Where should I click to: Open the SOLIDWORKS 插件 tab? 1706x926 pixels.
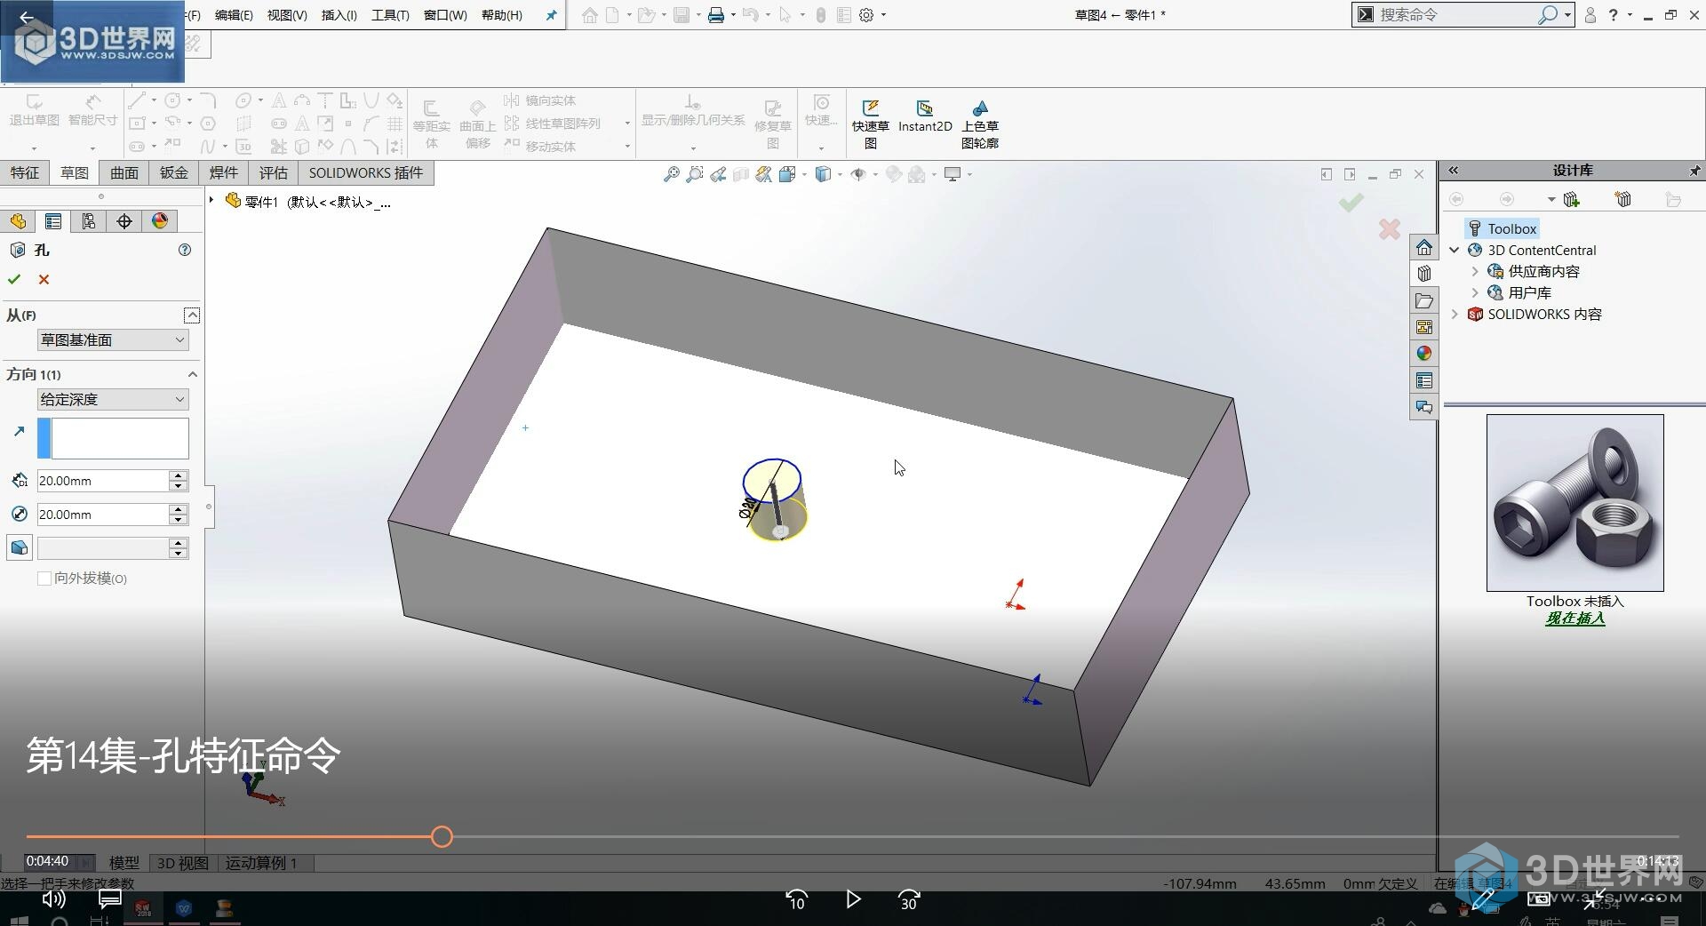[366, 173]
